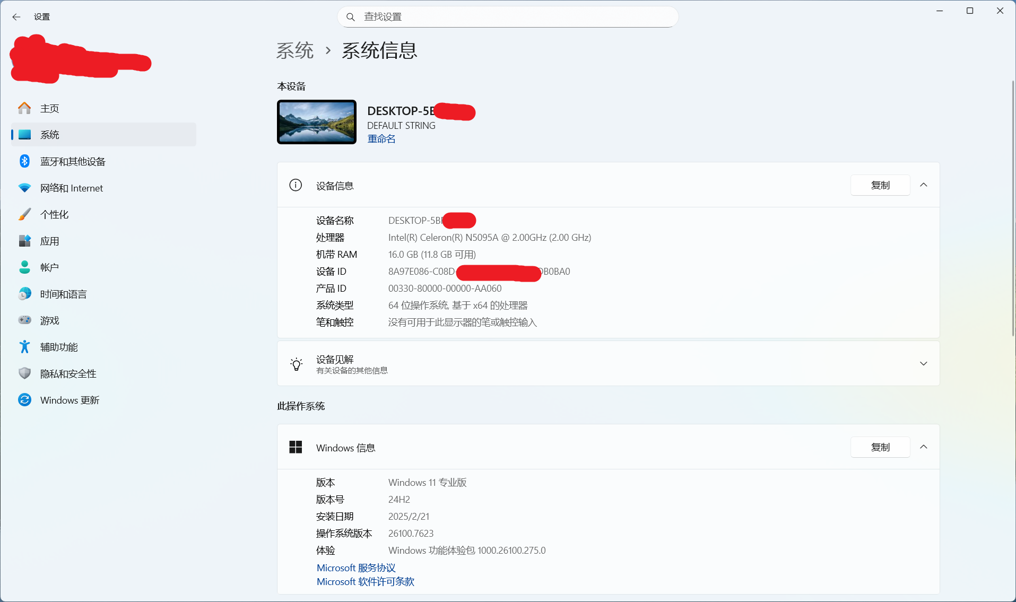Click the Windows 更新 sync icon
The height and width of the screenshot is (602, 1016).
click(24, 400)
